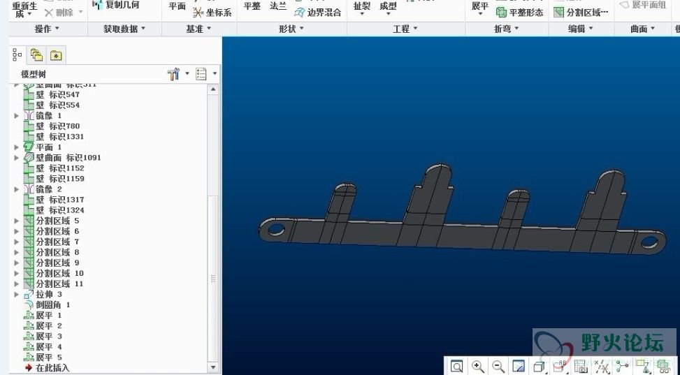
Task: Open the 曲面 group dropdown
Action: (x=643, y=29)
